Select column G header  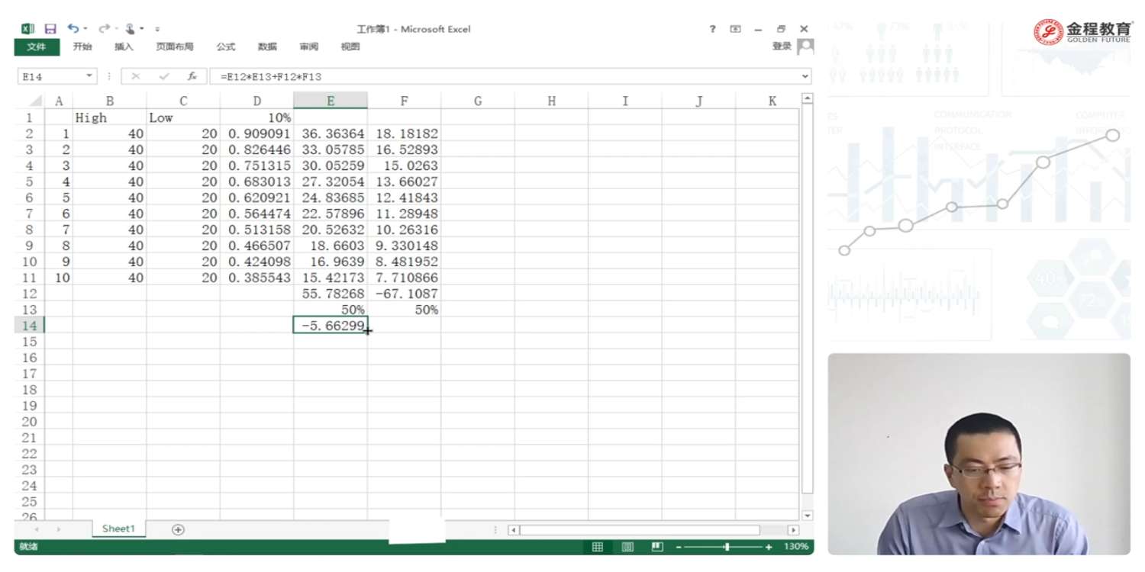478,101
